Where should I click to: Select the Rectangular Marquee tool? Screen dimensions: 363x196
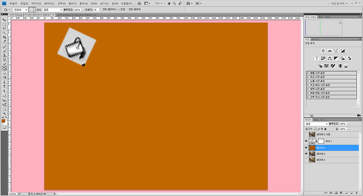4,25
